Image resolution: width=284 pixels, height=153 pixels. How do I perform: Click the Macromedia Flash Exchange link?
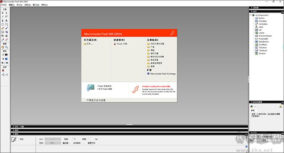tap(161, 74)
